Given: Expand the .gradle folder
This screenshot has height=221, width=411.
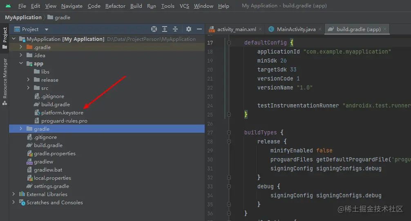Looking at the screenshot, I should (21, 47).
